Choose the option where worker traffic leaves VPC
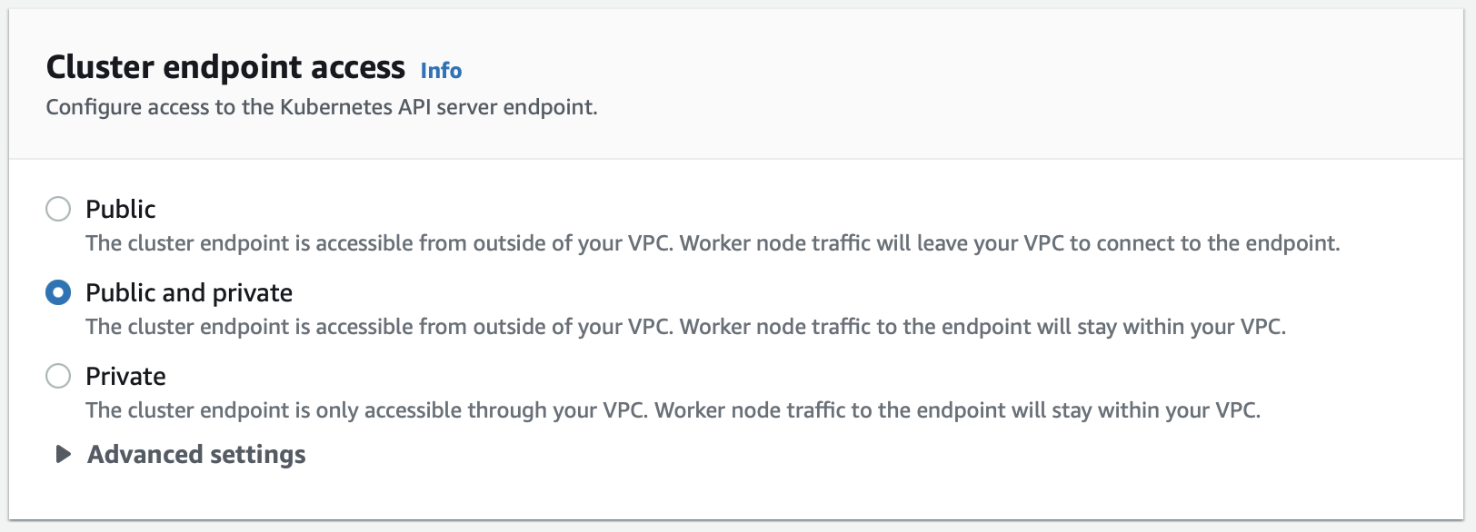 (x=58, y=209)
